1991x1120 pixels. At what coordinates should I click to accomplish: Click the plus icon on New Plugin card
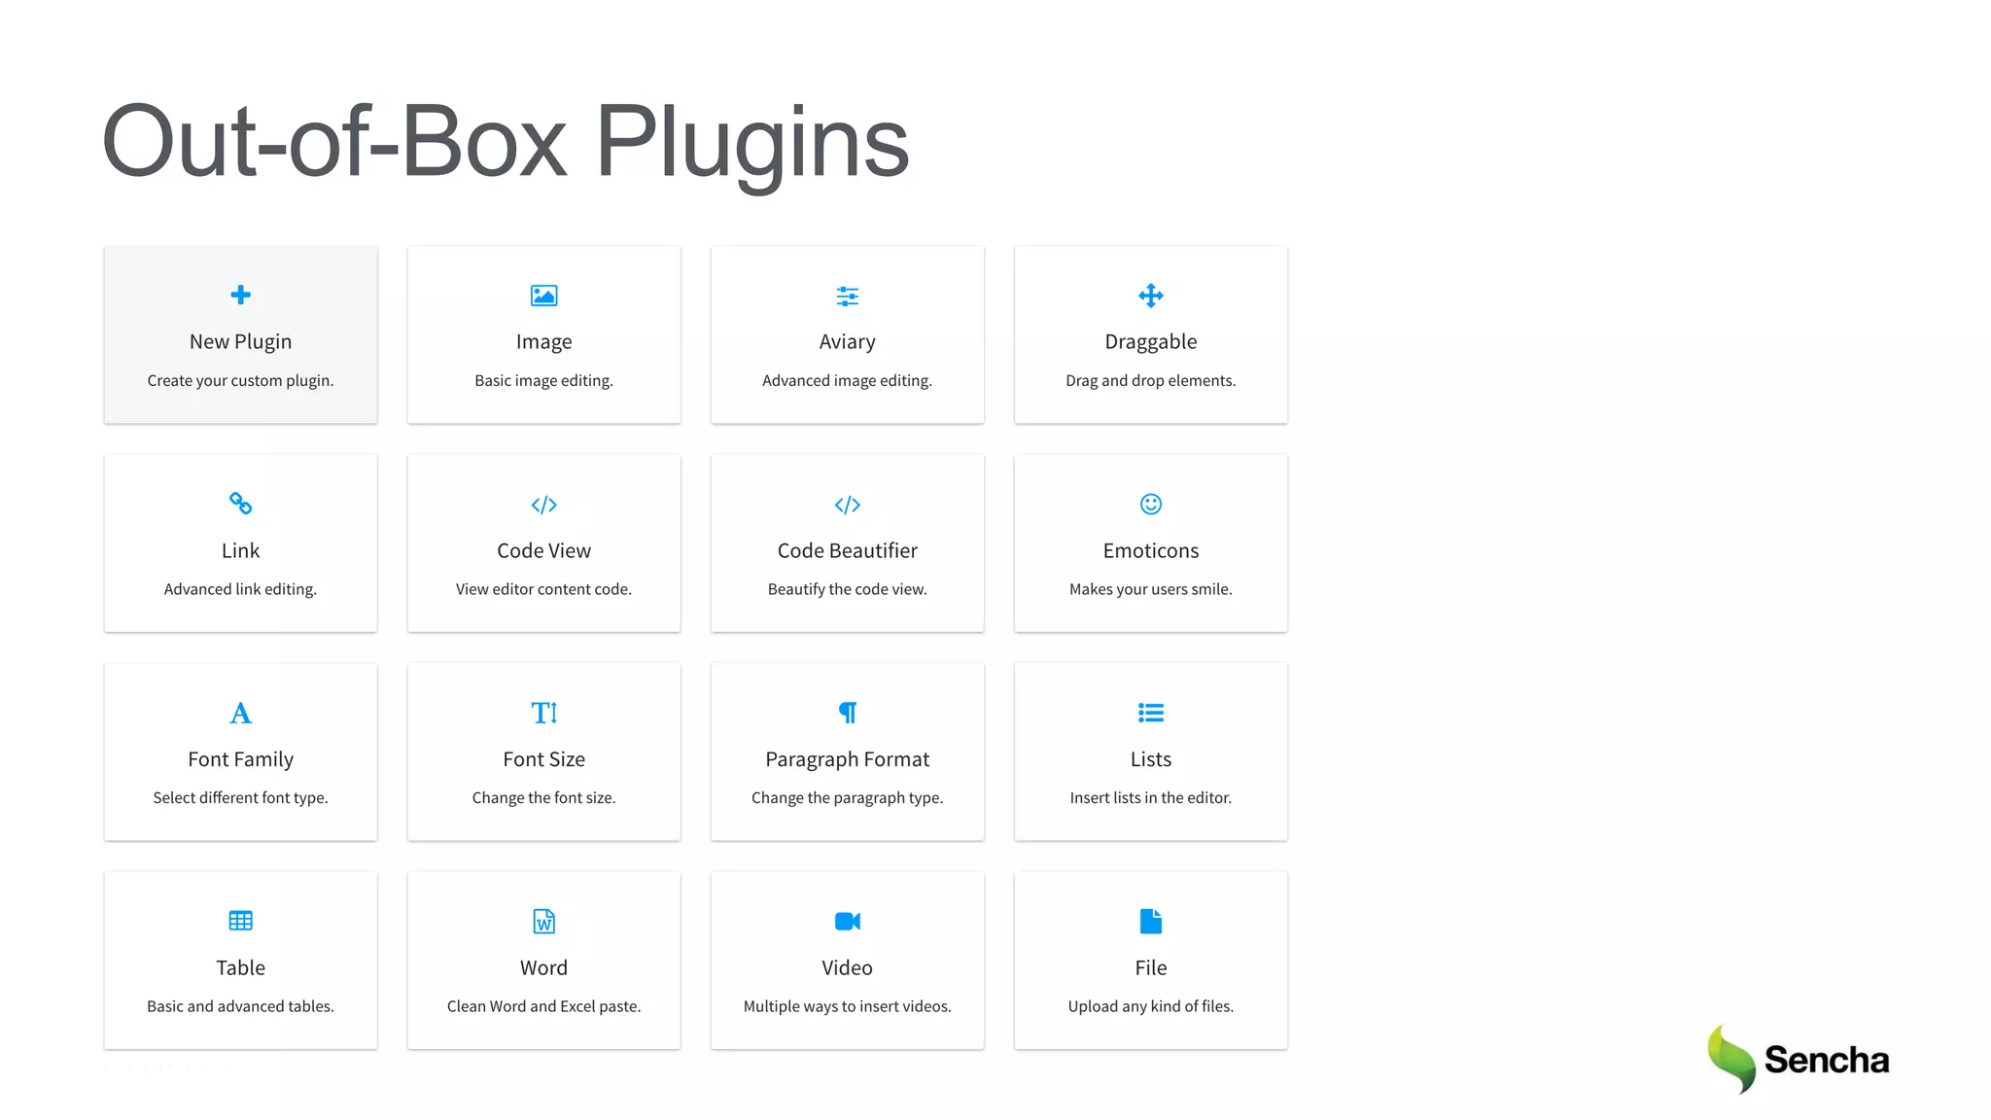click(240, 295)
